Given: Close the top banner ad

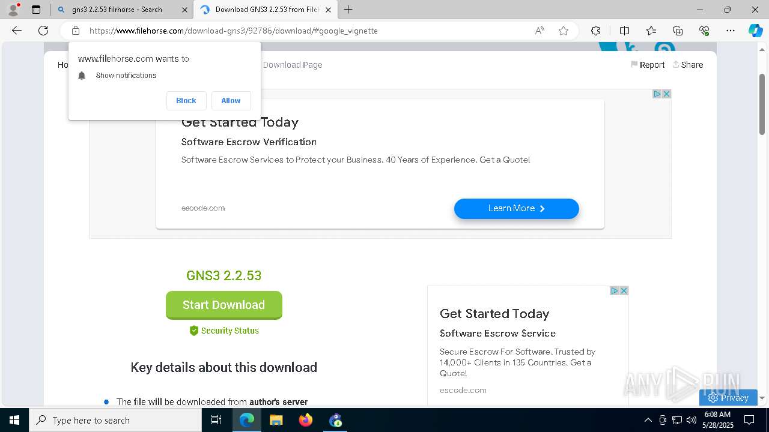Looking at the screenshot, I should click(666, 94).
